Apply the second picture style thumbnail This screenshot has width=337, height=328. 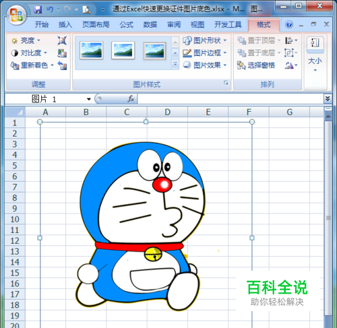point(123,51)
